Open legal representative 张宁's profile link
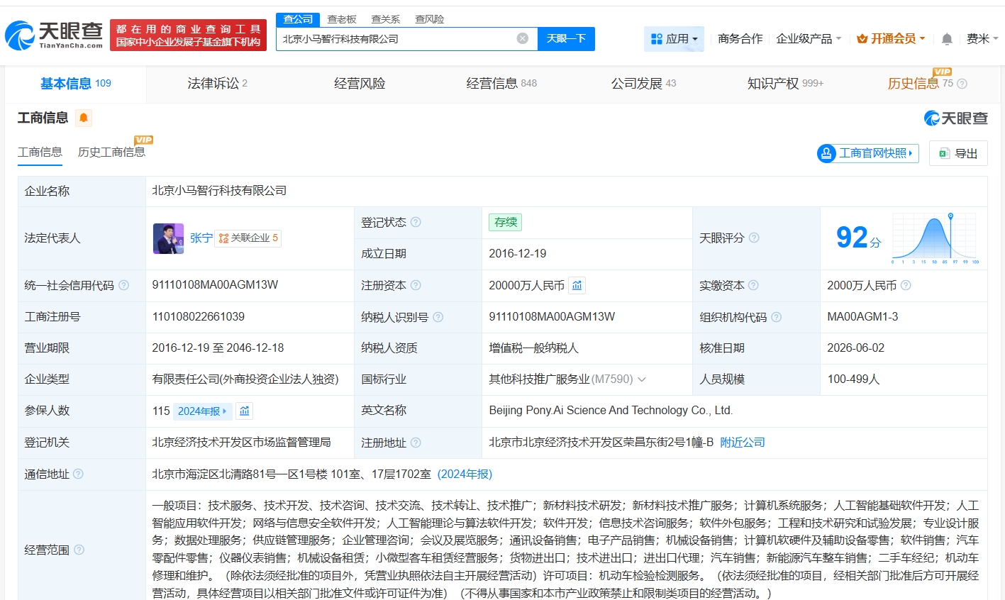Screen dimensions: 1005x600 pyautogui.click(x=201, y=238)
